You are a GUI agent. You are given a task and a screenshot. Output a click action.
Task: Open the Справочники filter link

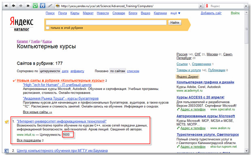(202, 64)
